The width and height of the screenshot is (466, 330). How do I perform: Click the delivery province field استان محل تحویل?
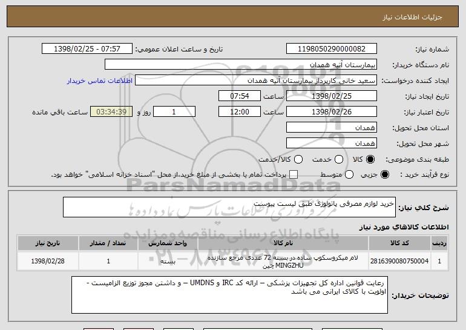332,128
